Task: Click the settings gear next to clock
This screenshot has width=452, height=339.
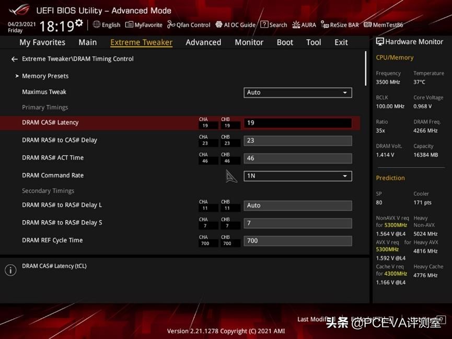Action: pos(79,22)
